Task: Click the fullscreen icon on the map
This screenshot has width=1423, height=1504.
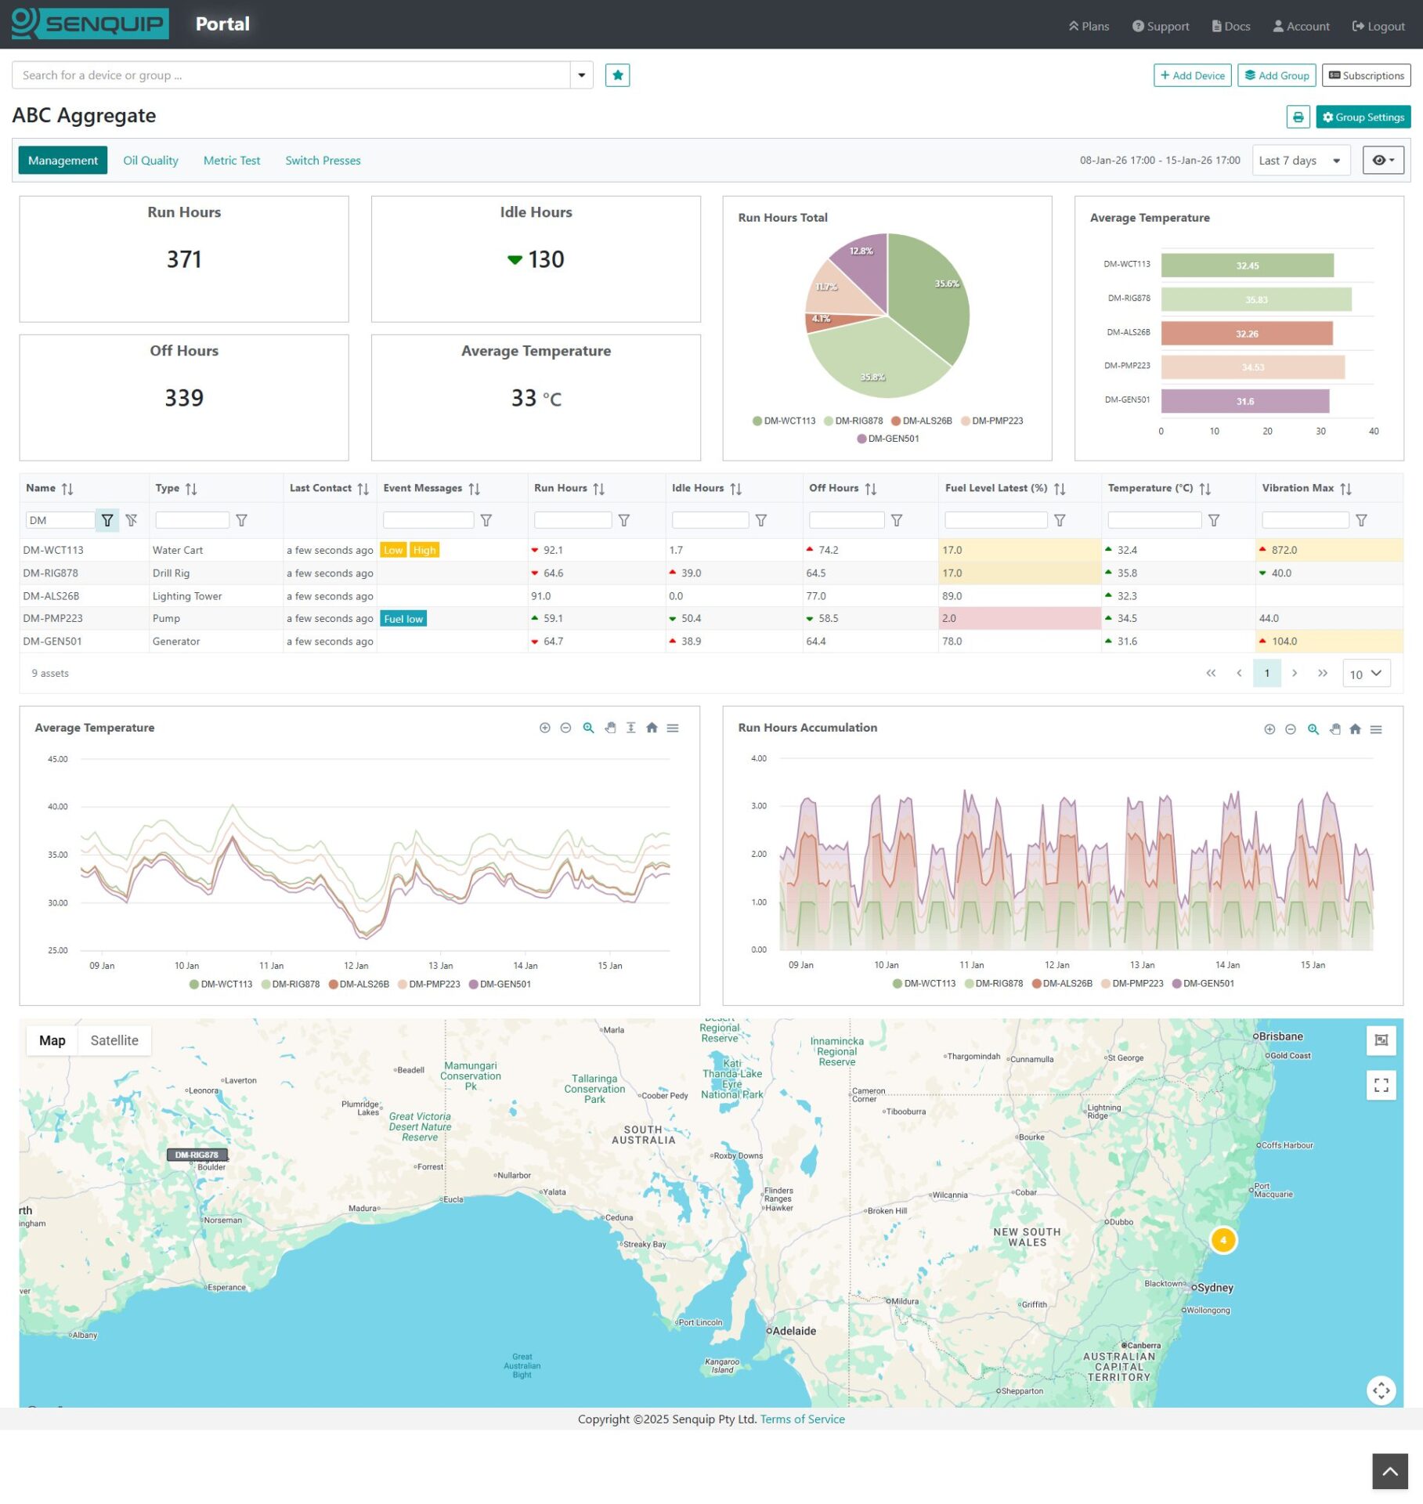Action: [1381, 1085]
